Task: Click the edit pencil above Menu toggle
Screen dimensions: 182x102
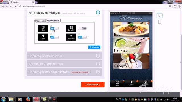Action: [51, 26]
